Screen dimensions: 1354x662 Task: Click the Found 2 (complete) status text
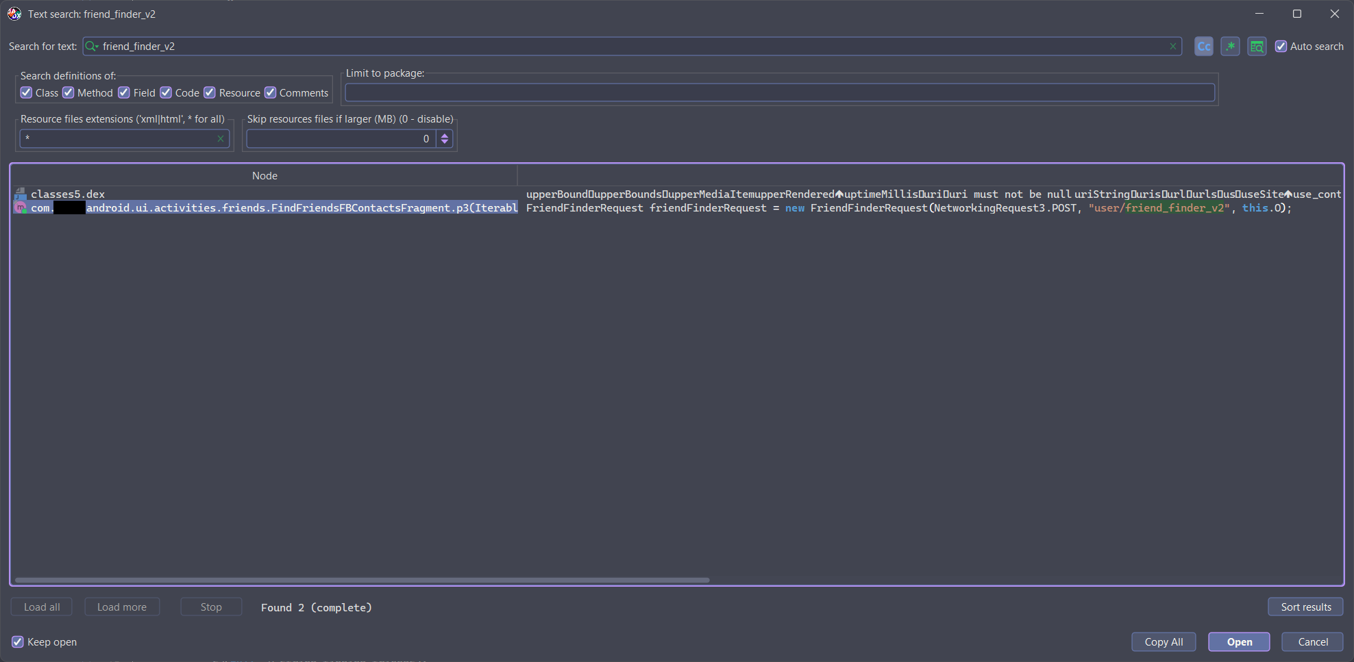click(x=317, y=608)
